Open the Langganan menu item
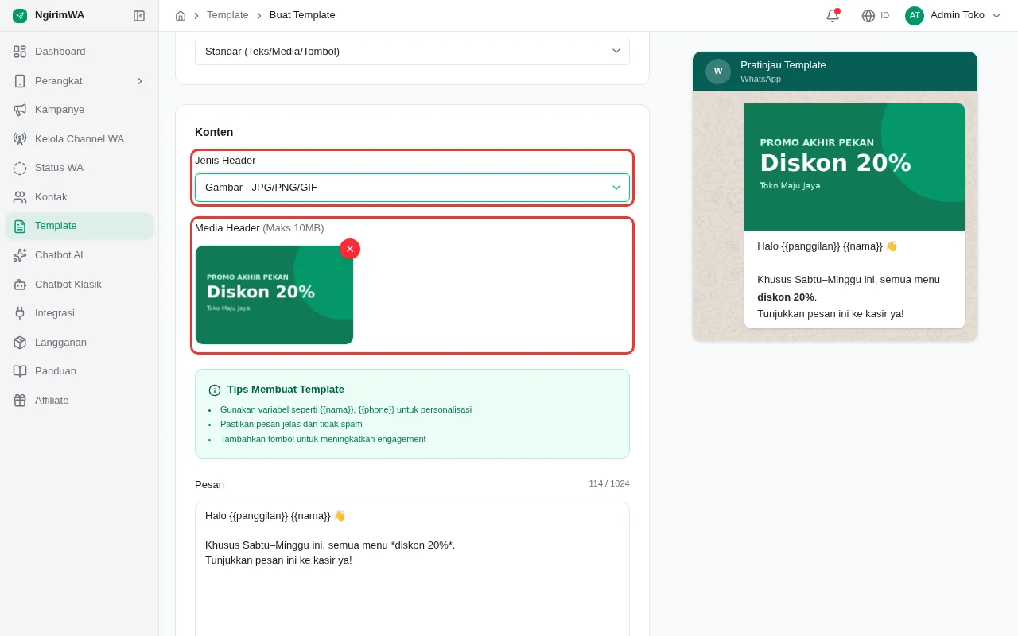Screen dimensions: 1018x636 (80, 343)
